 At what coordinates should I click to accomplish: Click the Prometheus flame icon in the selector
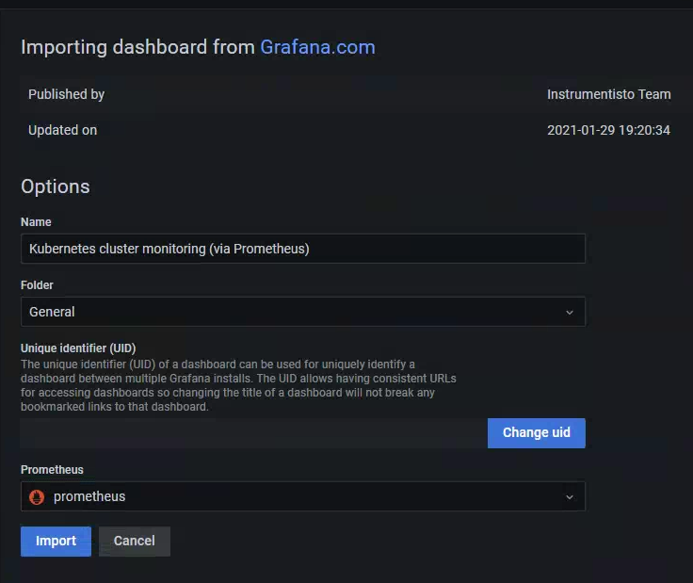38,496
